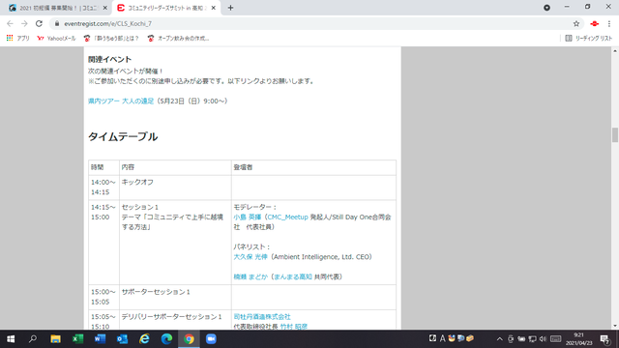Click the 関連イベント heading
Screen dimensions: 619x348
(109, 60)
